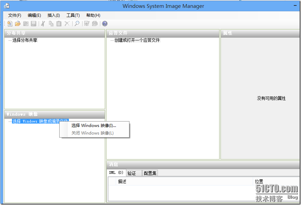301x205 pixels.
Task: Click the 描述 column header
Action: pyautogui.click(x=184, y=181)
